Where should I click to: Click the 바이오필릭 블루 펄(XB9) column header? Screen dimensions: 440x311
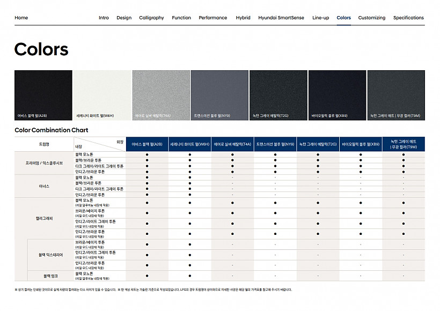(361, 144)
